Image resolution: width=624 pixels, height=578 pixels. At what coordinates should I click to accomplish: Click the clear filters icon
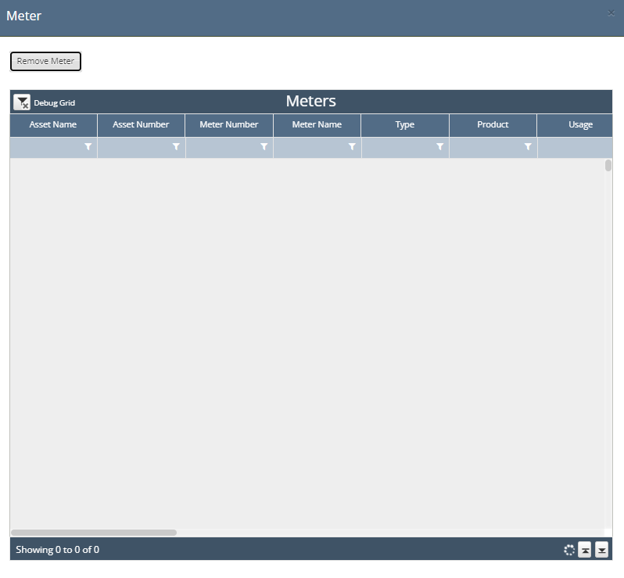(x=22, y=102)
